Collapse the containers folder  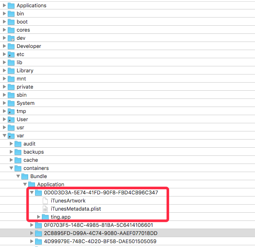click(12, 168)
